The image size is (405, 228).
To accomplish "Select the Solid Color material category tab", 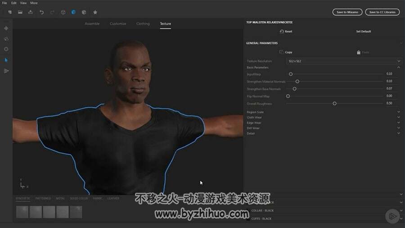I will pyautogui.click(x=79, y=198).
